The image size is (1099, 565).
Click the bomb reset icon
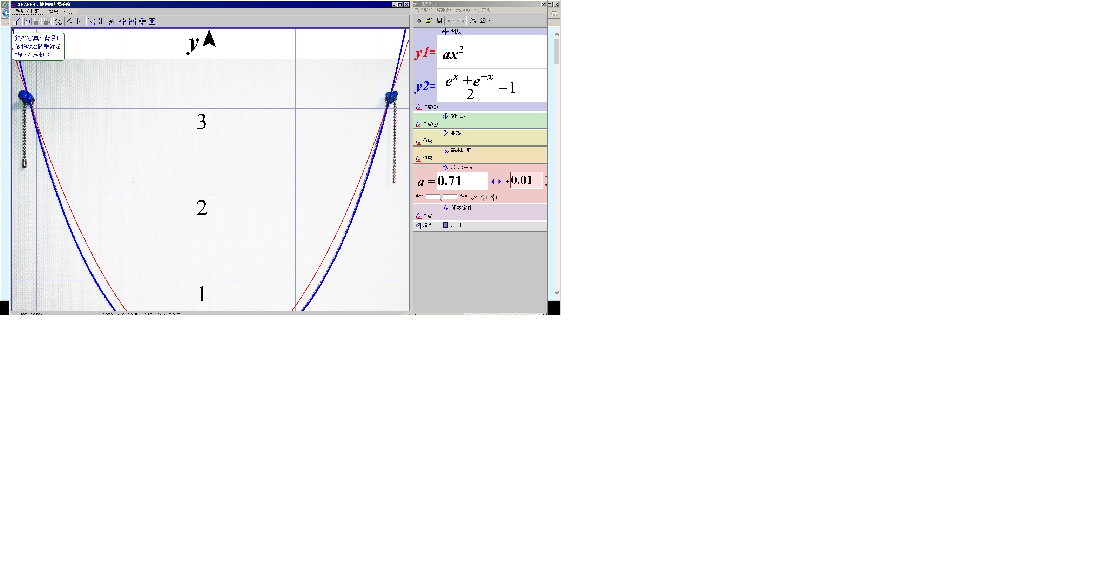point(418,20)
